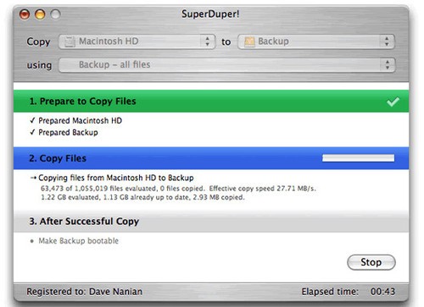Click the Macintosh HD disk icon
The height and width of the screenshot is (307, 424).
pos(70,41)
